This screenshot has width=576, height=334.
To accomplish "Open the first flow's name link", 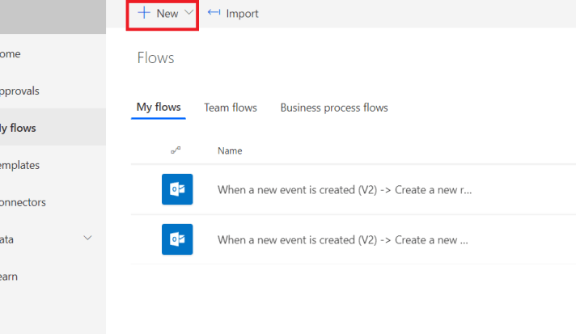I will (x=345, y=190).
